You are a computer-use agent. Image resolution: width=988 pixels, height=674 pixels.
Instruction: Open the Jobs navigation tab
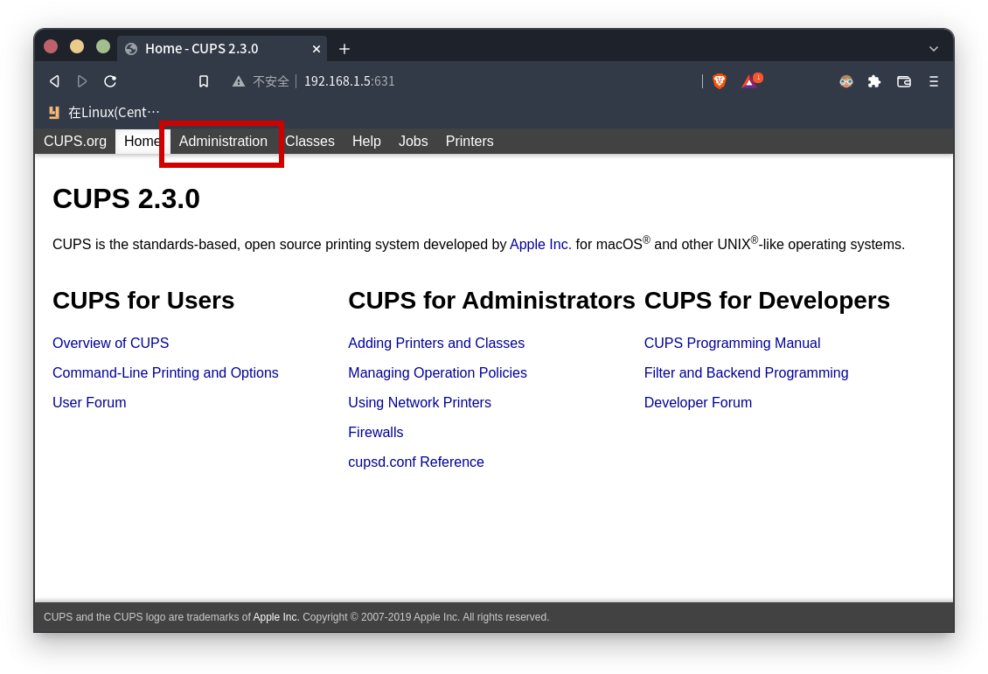413,142
